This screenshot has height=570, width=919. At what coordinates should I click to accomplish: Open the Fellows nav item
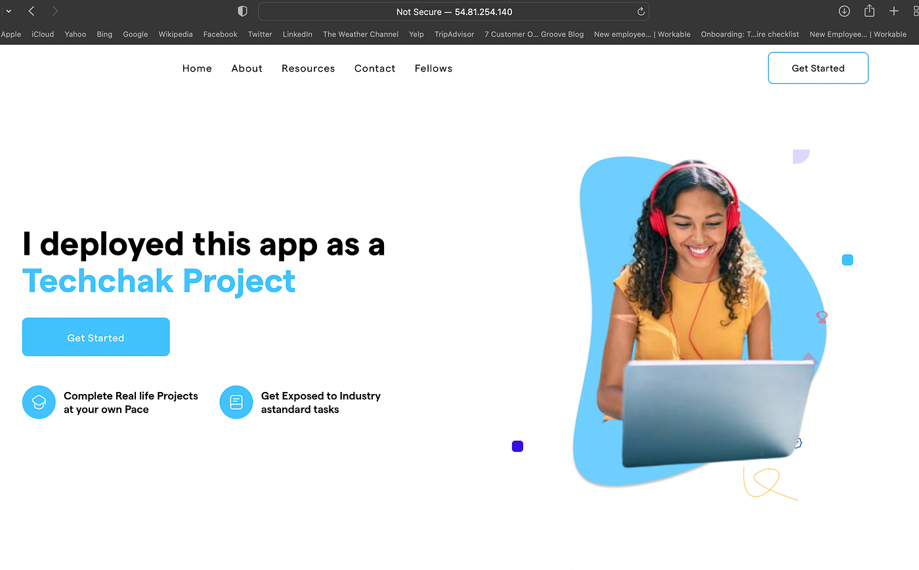433,68
